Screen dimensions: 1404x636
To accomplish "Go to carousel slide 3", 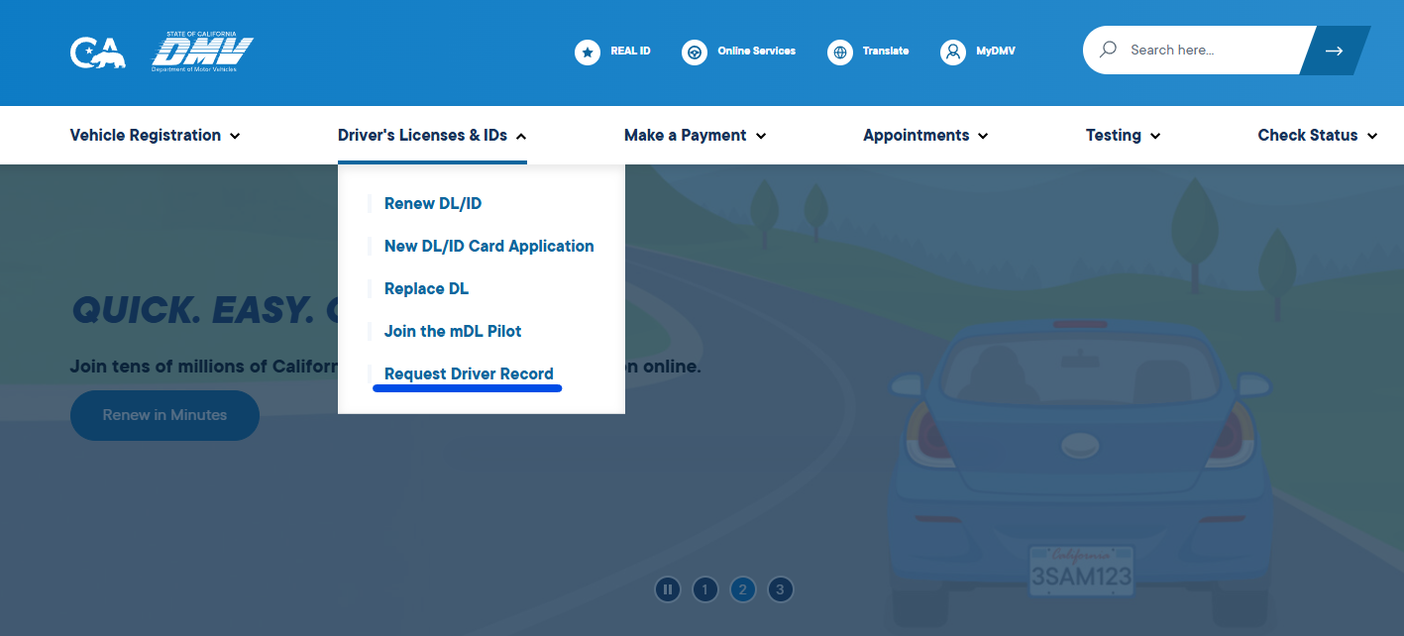I will point(780,589).
